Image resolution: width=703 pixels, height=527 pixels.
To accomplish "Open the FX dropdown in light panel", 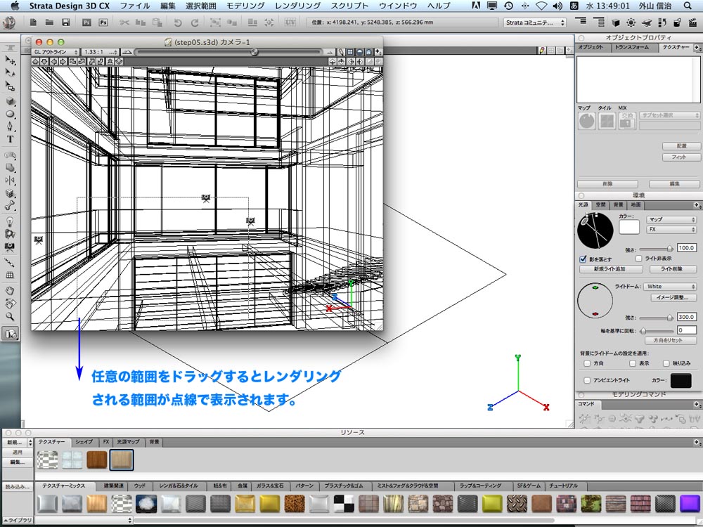I will pos(671,230).
